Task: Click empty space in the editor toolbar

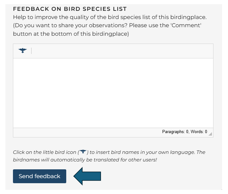Action: (x=120, y=51)
